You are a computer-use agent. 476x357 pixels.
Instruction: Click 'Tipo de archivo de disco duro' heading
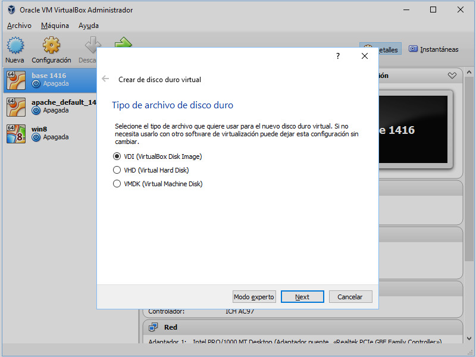173,105
